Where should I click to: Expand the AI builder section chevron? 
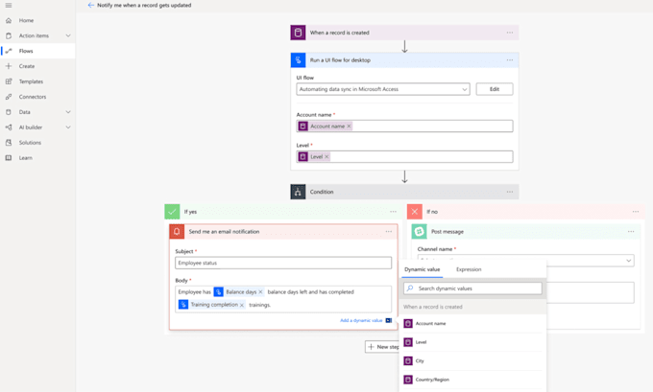[x=68, y=127]
